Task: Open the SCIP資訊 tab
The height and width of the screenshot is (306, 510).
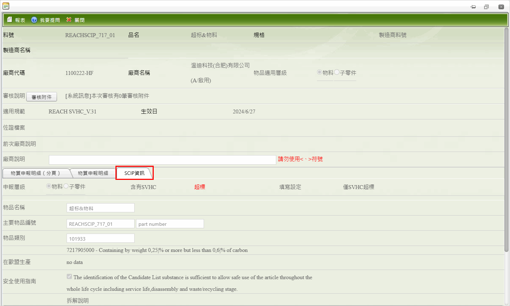Action: (135, 173)
